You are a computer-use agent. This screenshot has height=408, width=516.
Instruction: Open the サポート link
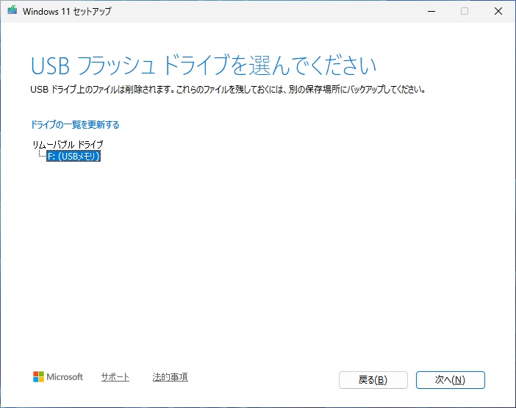coord(115,377)
